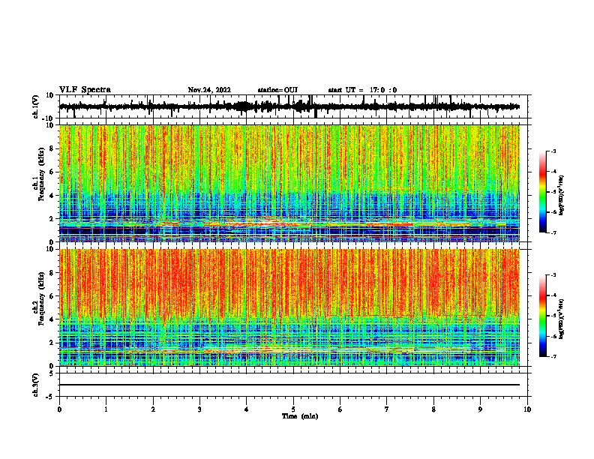Click ch.2 spectrogram frequency tick '10'

tap(50, 249)
